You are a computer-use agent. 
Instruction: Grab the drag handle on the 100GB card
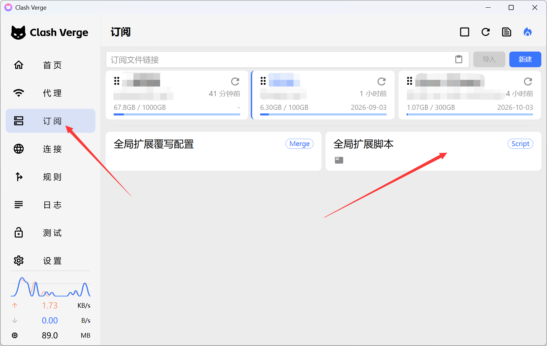[x=263, y=81]
